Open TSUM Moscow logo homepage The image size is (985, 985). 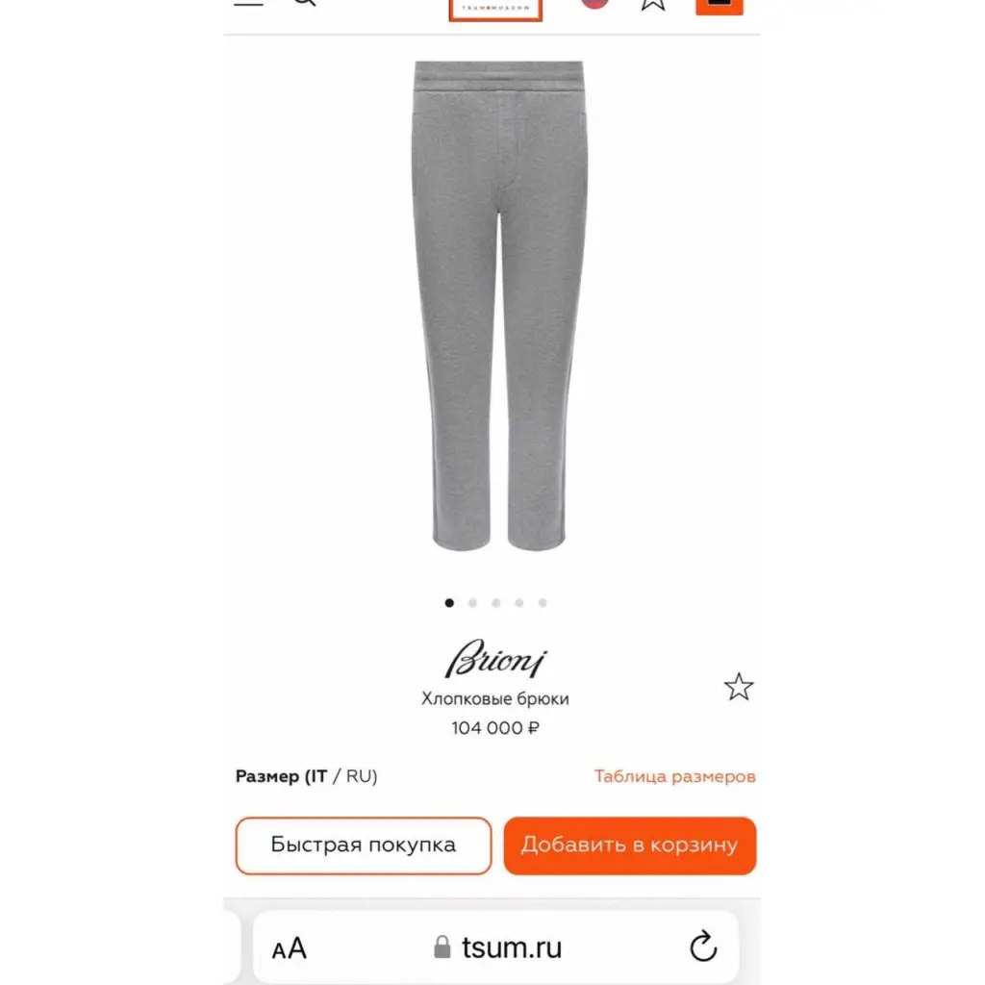[x=495, y=9]
